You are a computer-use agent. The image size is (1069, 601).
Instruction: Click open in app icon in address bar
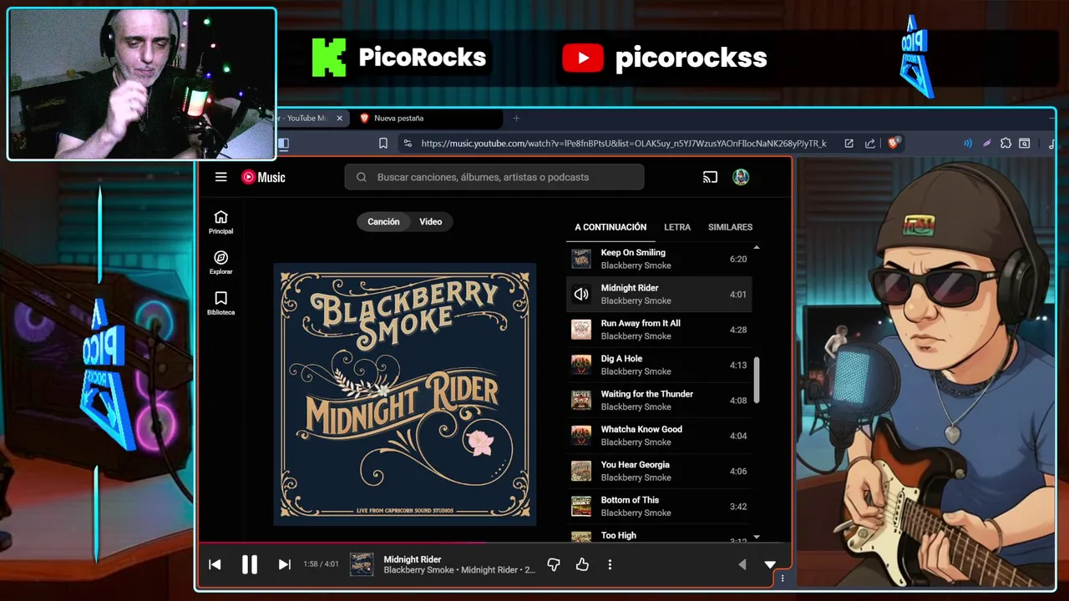(x=849, y=144)
